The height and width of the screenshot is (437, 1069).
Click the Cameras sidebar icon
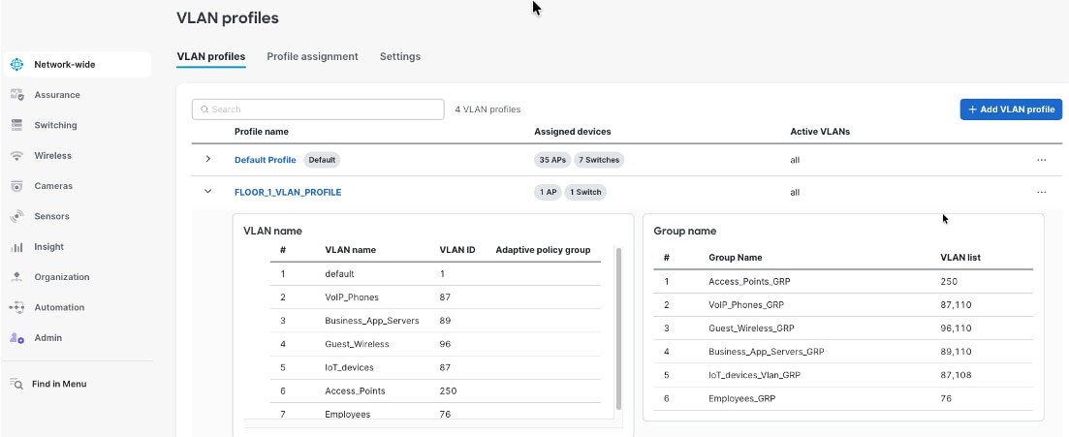coord(16,186)
